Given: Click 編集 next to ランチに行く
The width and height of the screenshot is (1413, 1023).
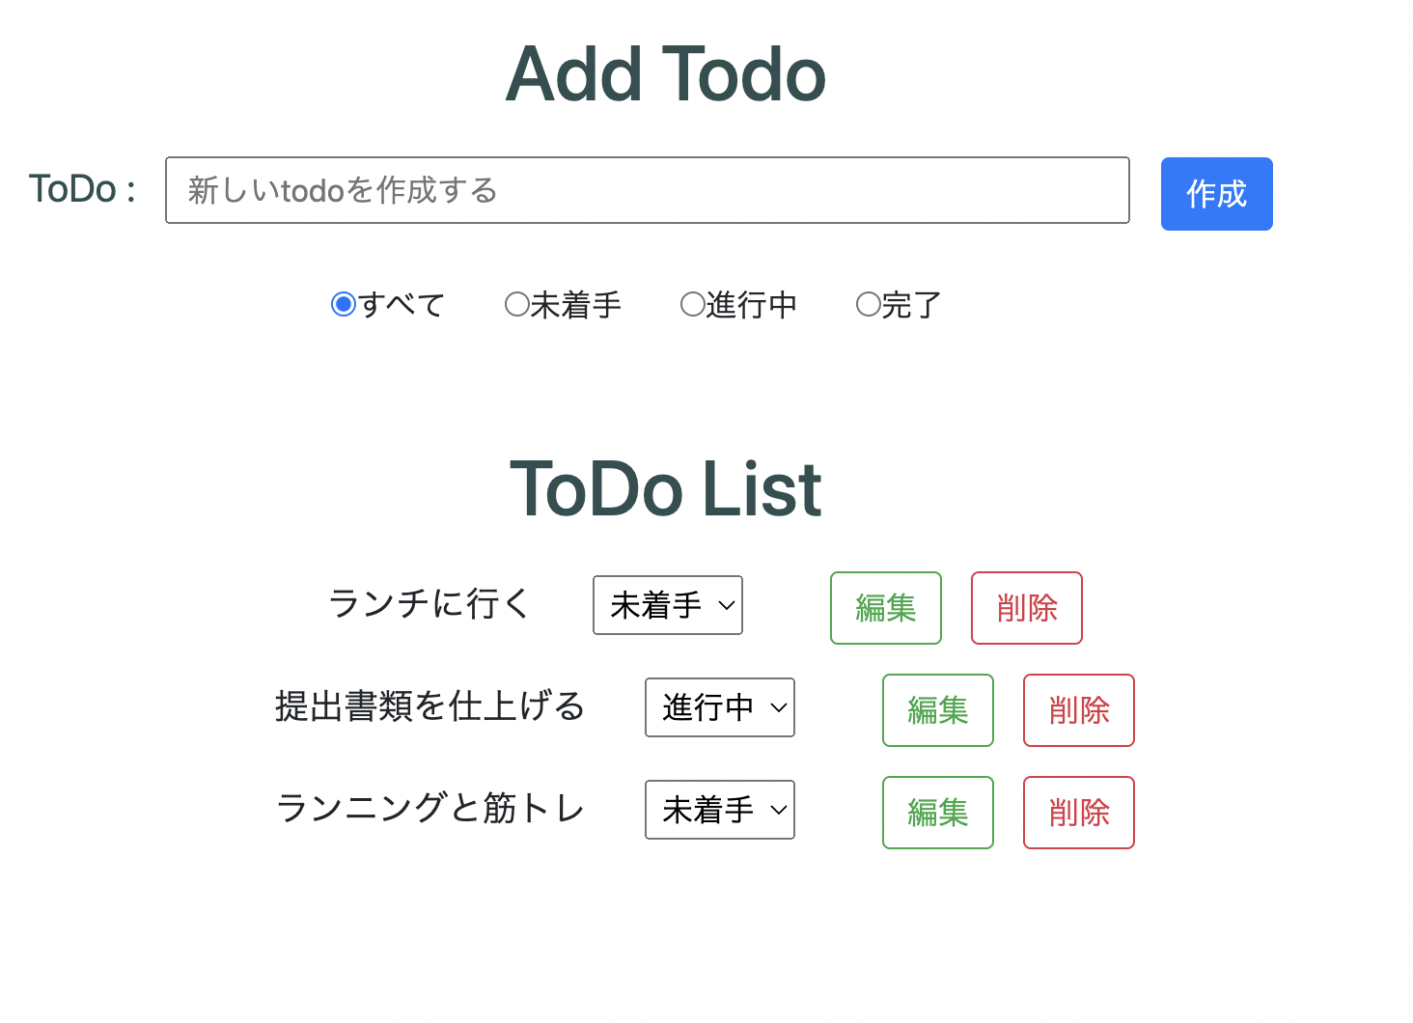Looking at the screenshot, I should coord(885,608).
